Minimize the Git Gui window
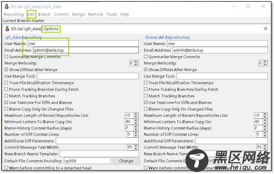Viewport: 275px width, 174px height. [233, 7]
